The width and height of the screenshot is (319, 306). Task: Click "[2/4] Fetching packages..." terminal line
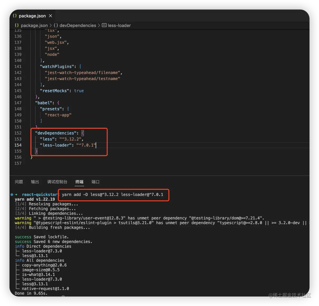click(45, 209)
